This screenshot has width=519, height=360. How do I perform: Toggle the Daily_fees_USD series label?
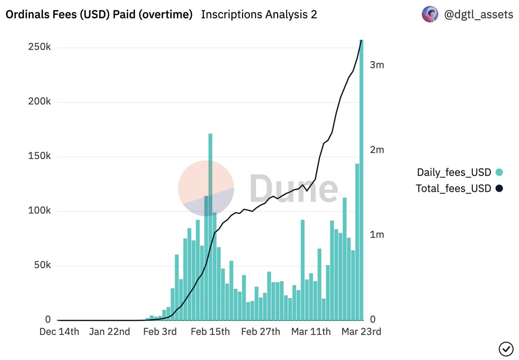454,172
